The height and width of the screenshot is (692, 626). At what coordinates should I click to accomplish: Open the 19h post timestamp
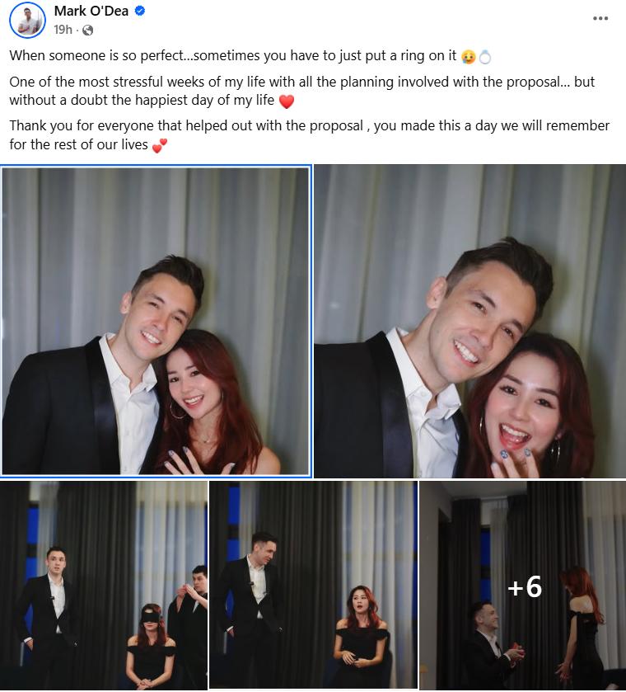(x=63, y=30)
